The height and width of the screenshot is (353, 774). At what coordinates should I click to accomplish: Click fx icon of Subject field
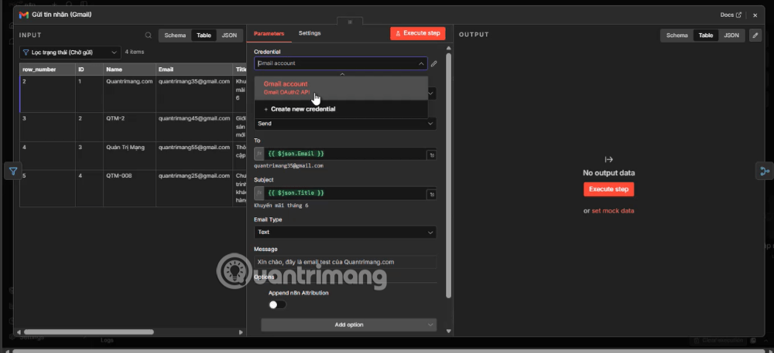pos(259,193)
